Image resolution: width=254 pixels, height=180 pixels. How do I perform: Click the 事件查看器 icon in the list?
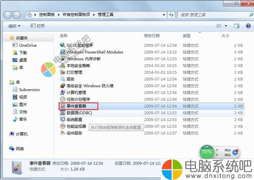pyautogui.click(x=63, y=106)
